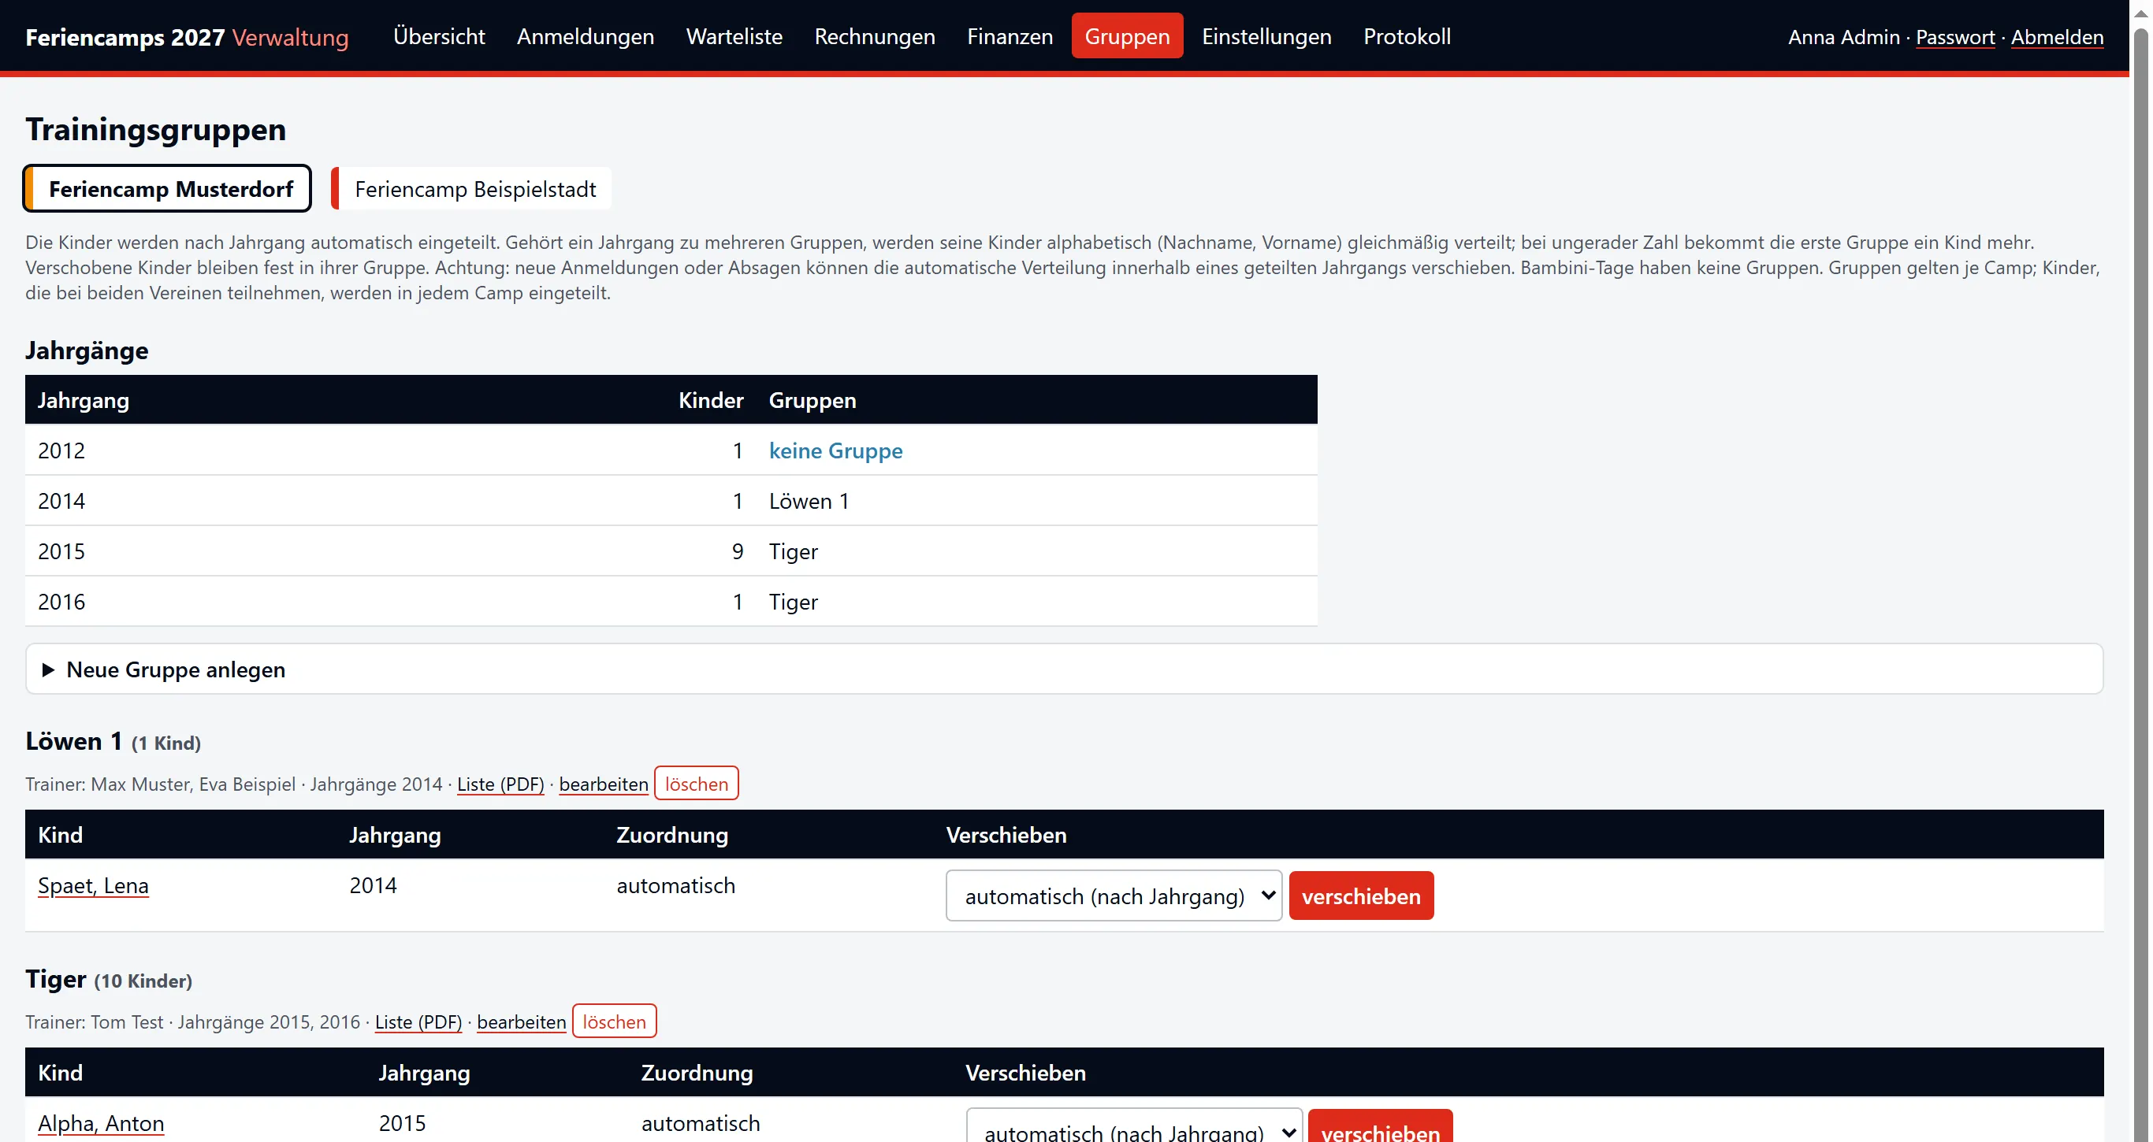The height and width of the screenshot is (1142, 2153).
Task: Expand the Neue Gruppe anlegen section
Action: (1064, 669)
